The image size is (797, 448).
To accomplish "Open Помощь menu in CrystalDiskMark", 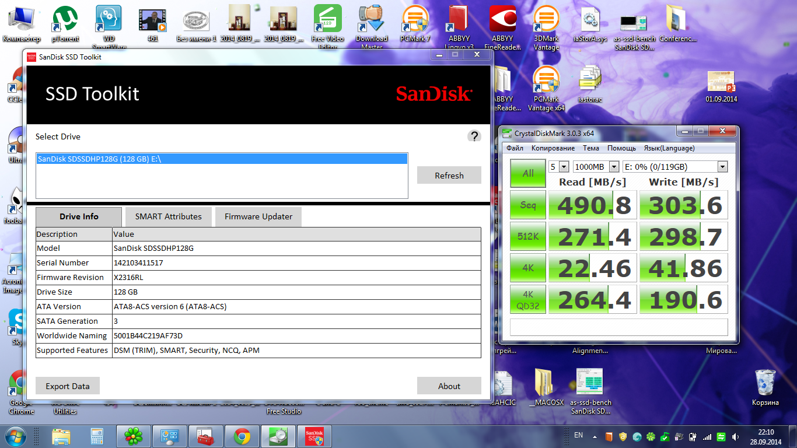I will pyautogui.click(x=621, y=148).
